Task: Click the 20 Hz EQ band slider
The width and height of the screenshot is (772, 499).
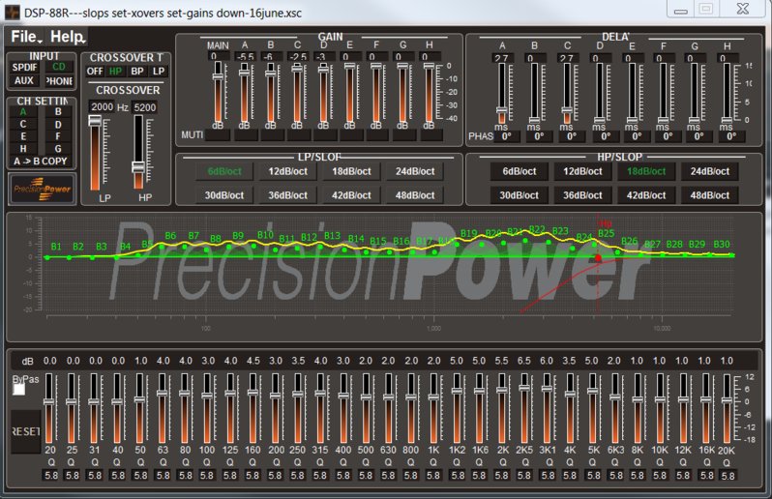Action: [49, 408]
